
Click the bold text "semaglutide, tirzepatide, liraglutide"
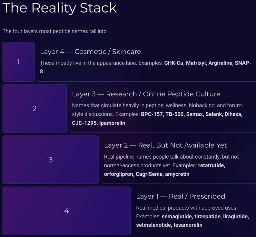coord(205,216)
